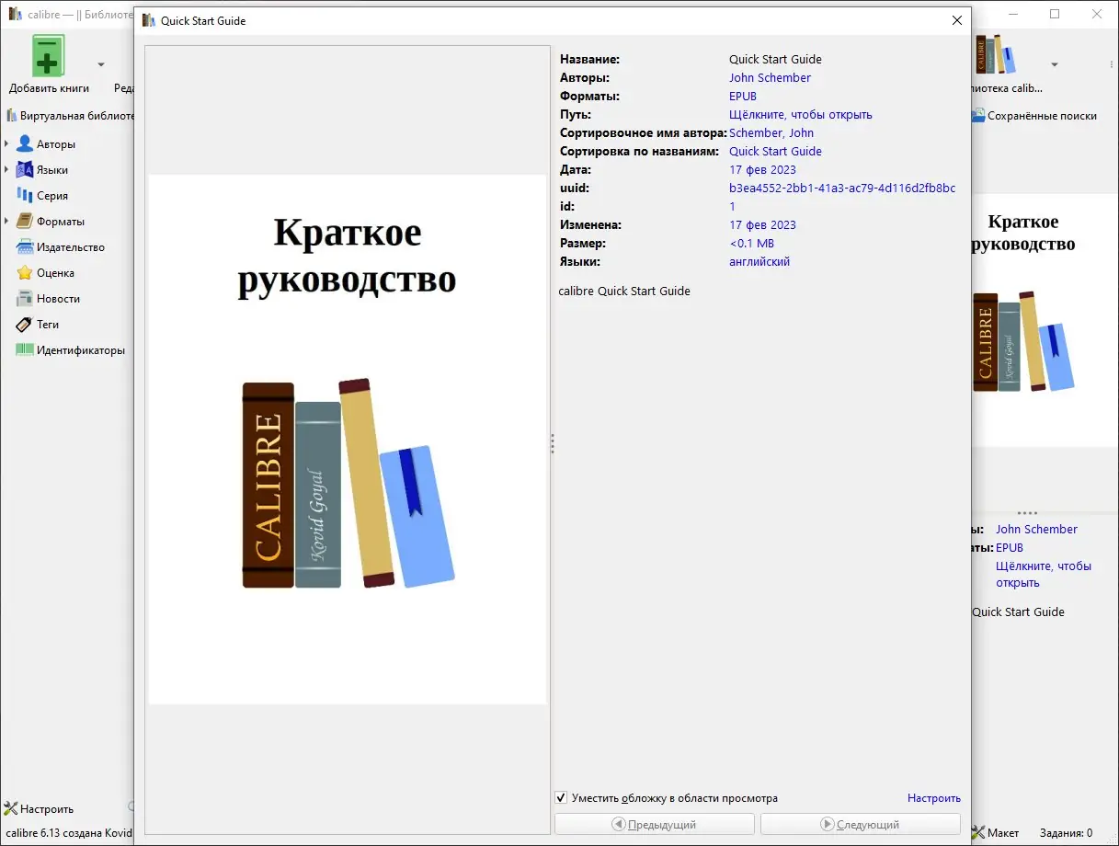Open the Series icon in sidebar
This screenshot has width=1119, height=846.
pos(25,196)
